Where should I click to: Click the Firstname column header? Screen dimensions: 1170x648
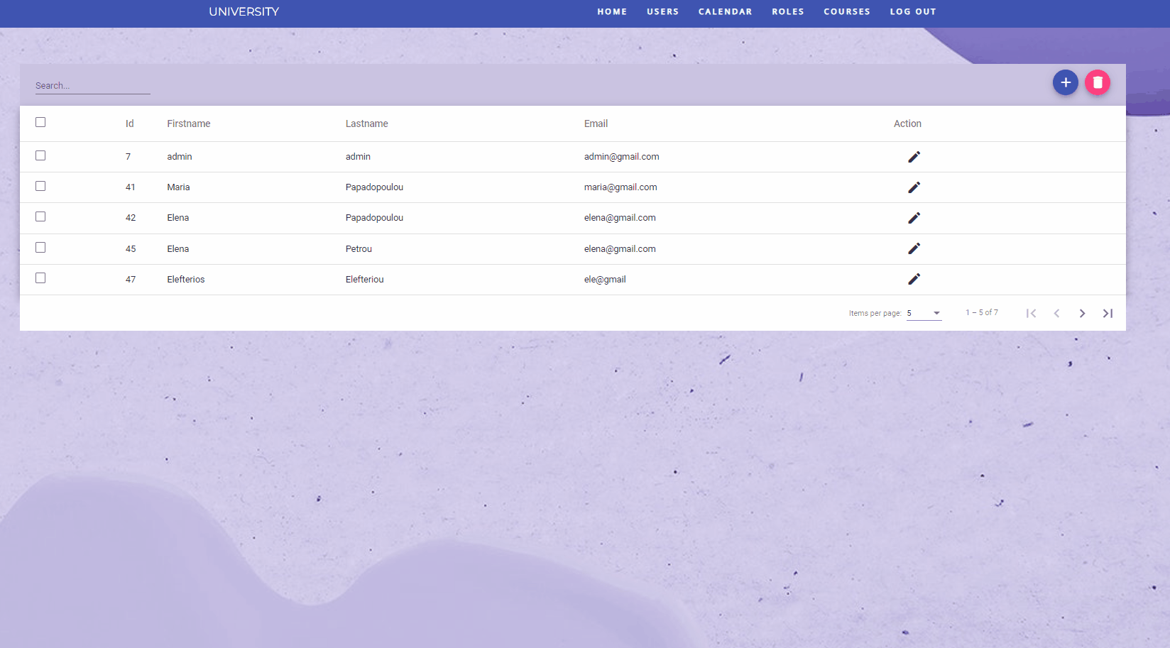point(189,123)
